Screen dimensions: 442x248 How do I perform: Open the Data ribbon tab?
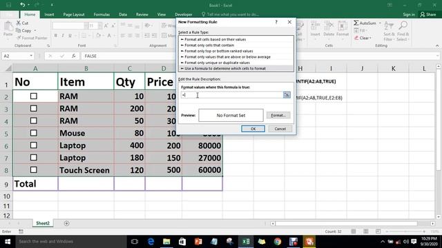tap(123, 14)
